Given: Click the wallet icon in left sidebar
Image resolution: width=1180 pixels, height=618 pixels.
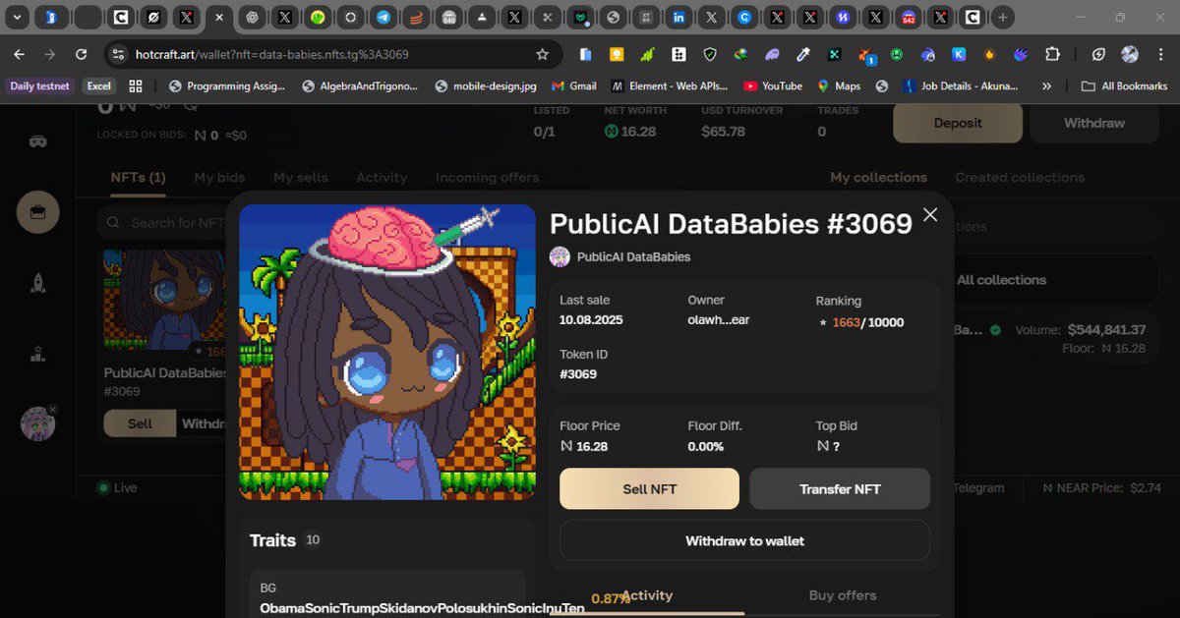Looking at the screenshot, I should [37, 211].
